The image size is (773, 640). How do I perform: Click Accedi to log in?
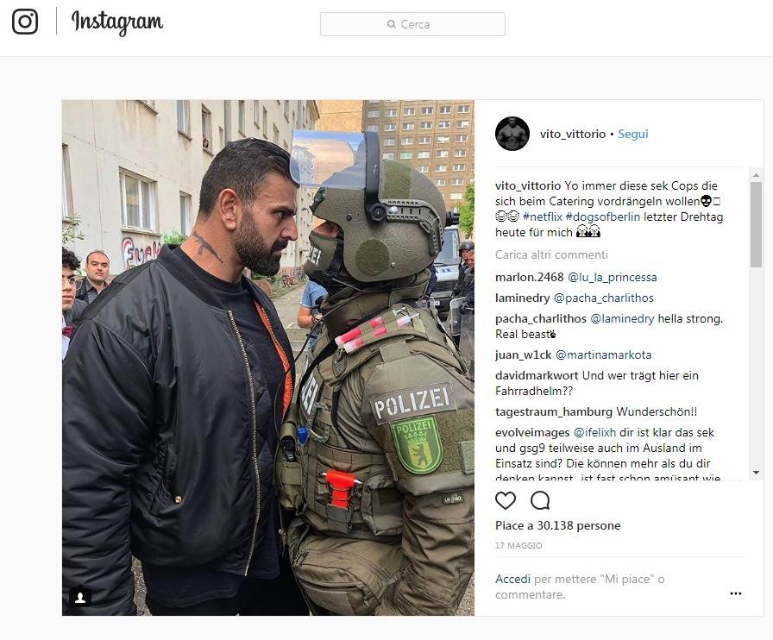512,579
